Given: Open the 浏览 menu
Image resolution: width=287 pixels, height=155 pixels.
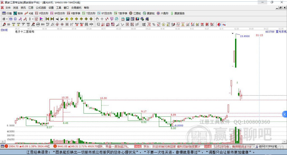Looking at the screenshot, I should click(x=16, y=8).
